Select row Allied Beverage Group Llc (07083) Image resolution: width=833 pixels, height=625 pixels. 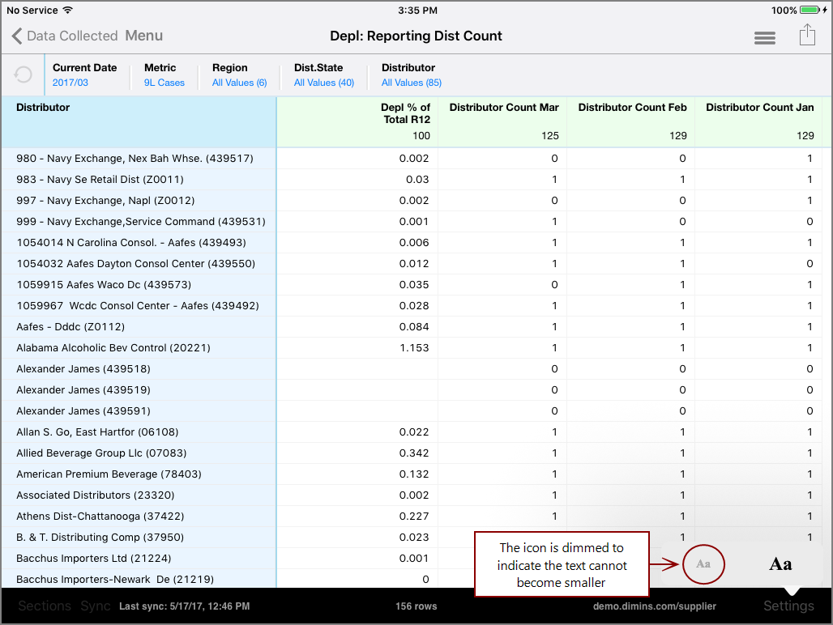[x=412, y=453]
